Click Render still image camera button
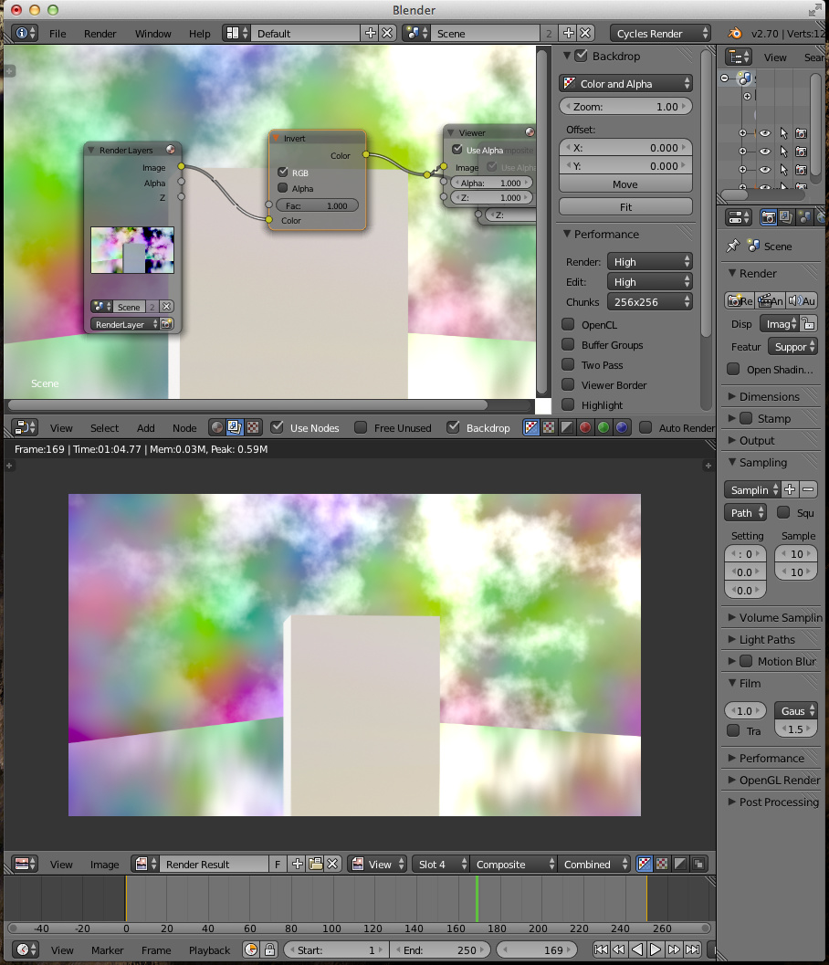The image size is (829, 965). [x=740, y=300]
